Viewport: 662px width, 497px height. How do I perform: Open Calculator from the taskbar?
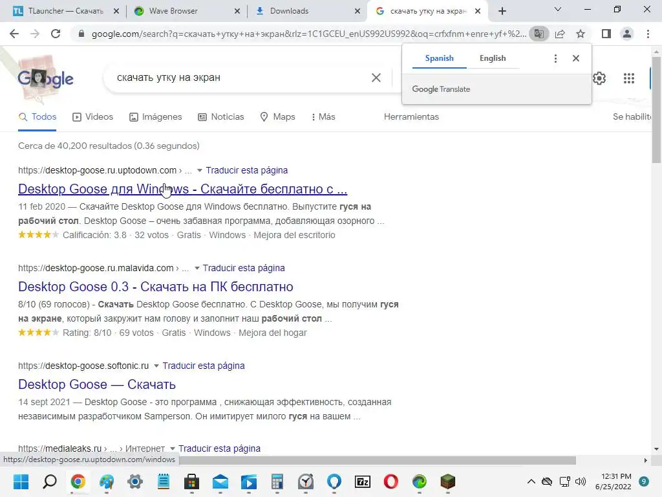click(x=277, y=481)
